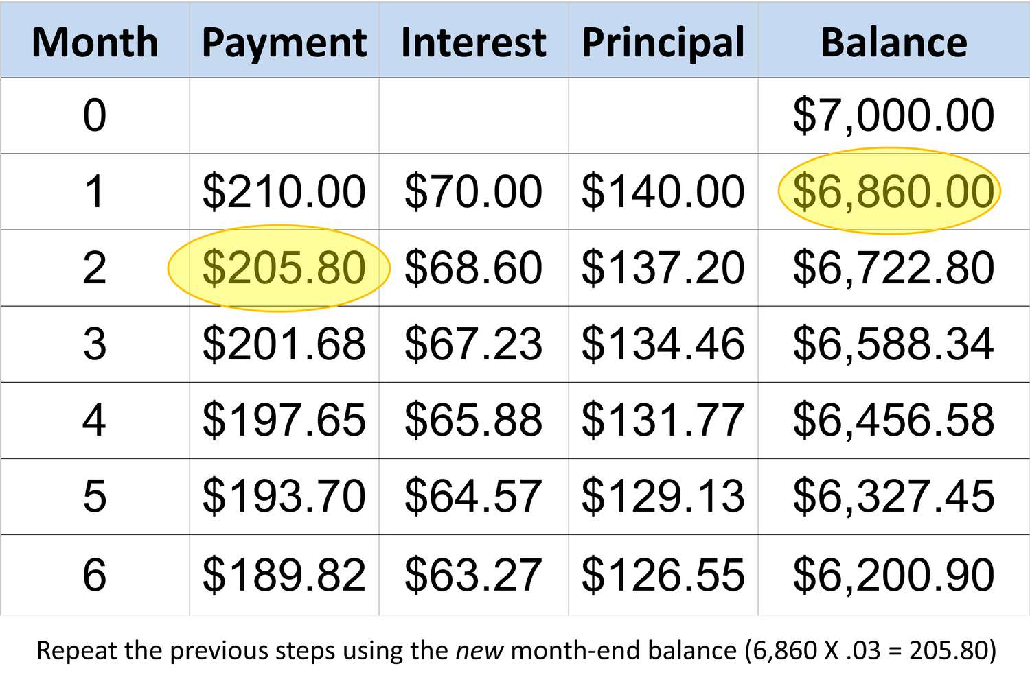Click the $193.70 payment cell
1030x686 pixels.
(x=284, y=496)
